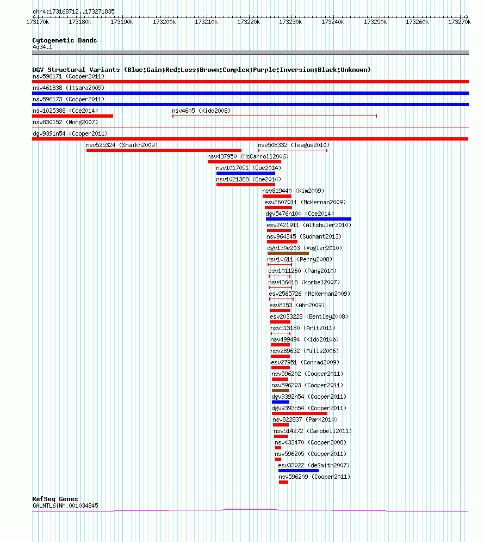Click the blue bar under nsv1017091
Image resolution: width=484 pixels, height=542 pixels.
[x=246, y=173]
